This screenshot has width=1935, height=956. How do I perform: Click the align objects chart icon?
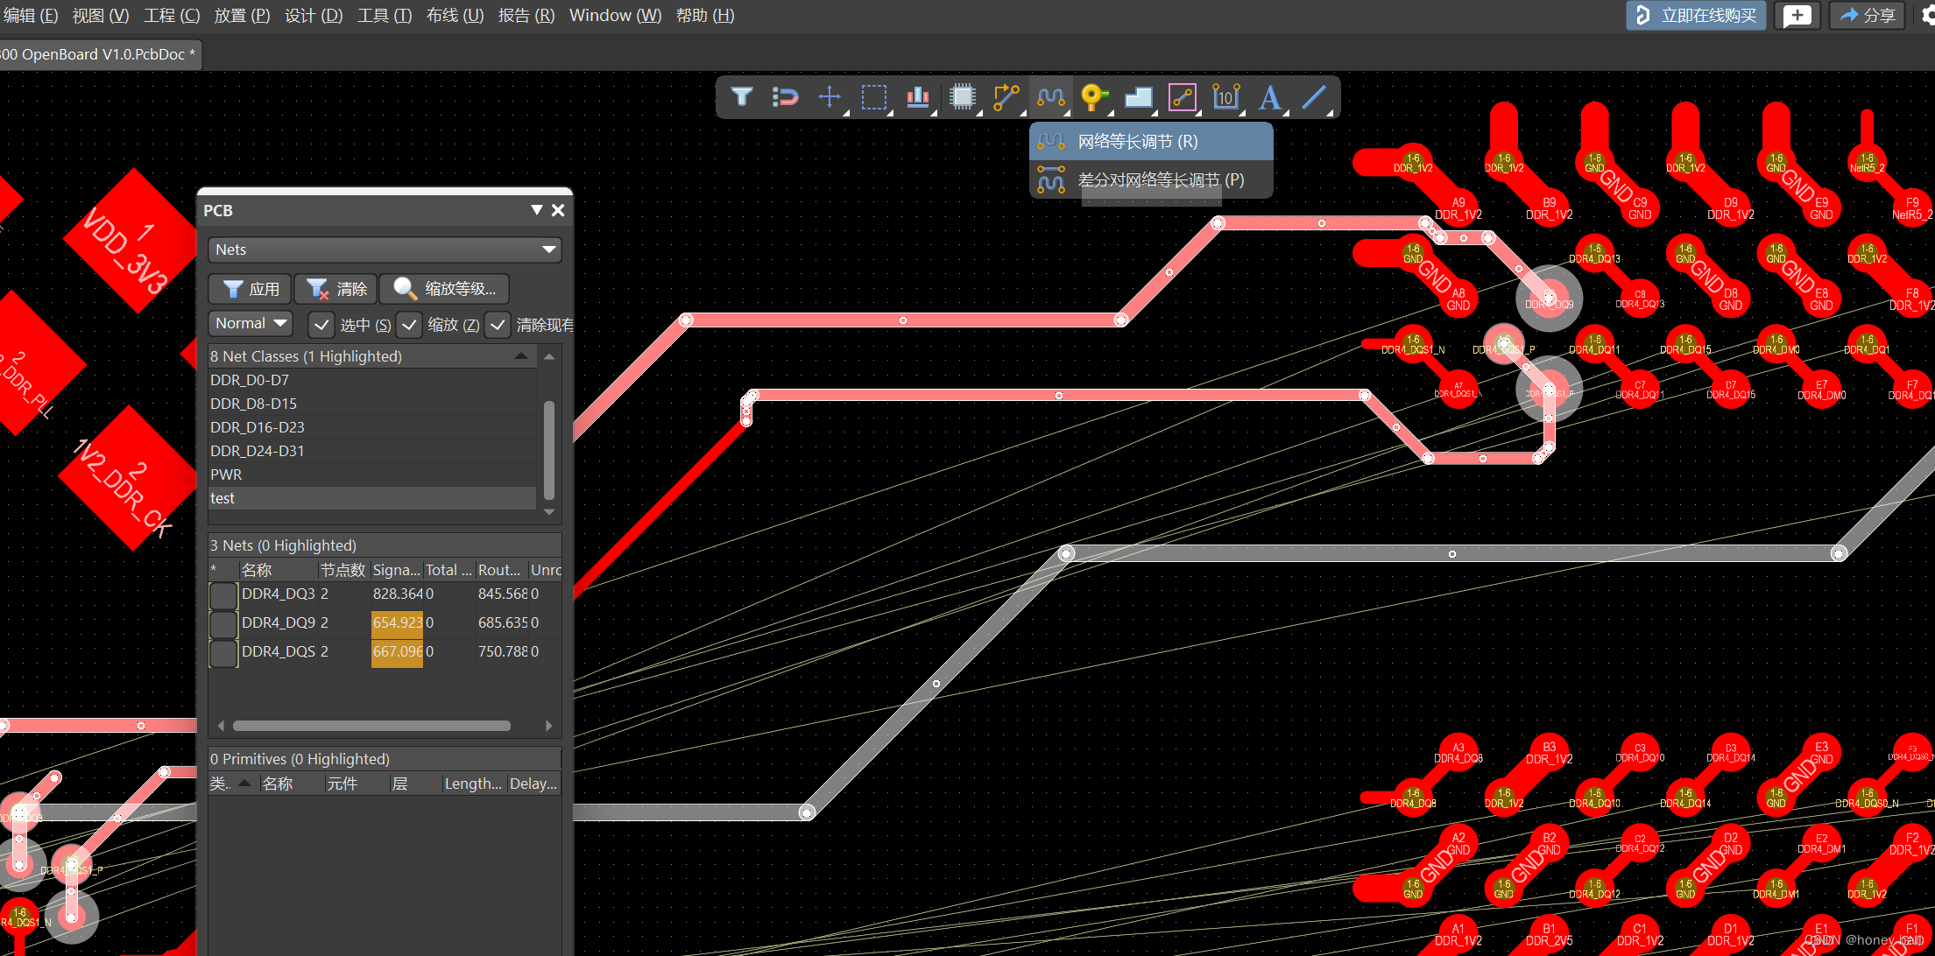[917, 97]
